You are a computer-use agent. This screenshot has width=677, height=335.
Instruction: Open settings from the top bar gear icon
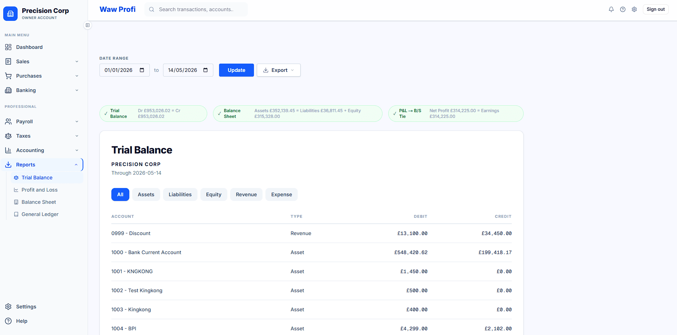click(x=634, y=9)
